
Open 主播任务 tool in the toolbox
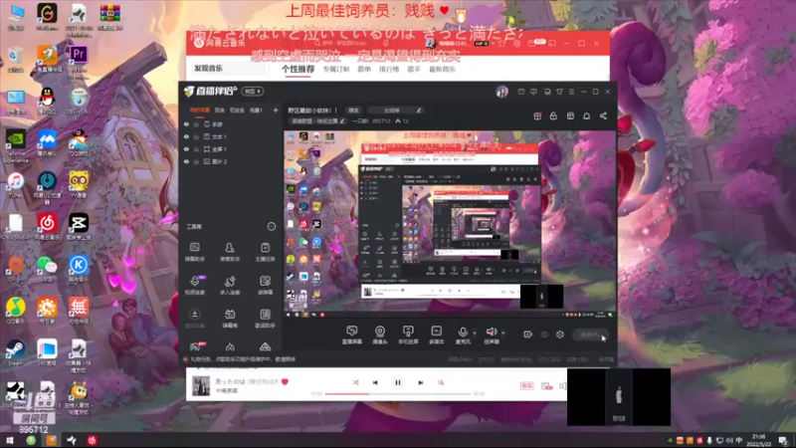coord(265,252)
